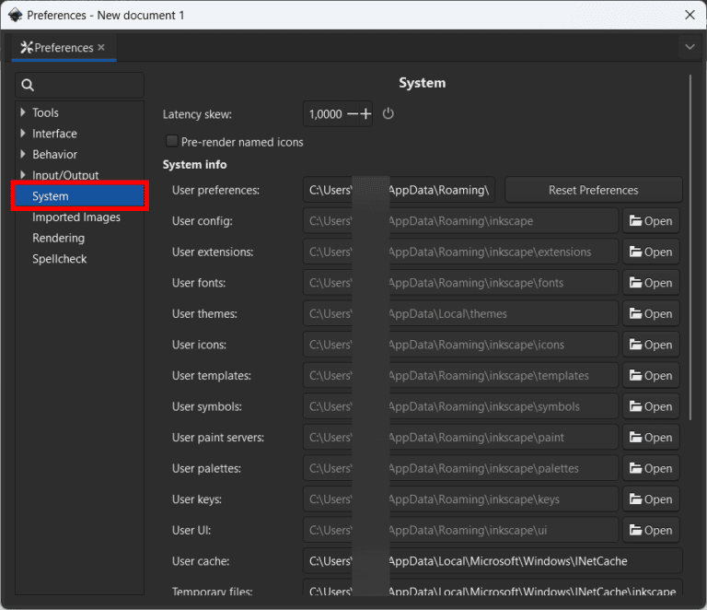Click the Reset Preferences button
The height and width of the screenshot is (610, 707).
coord(593,190)
